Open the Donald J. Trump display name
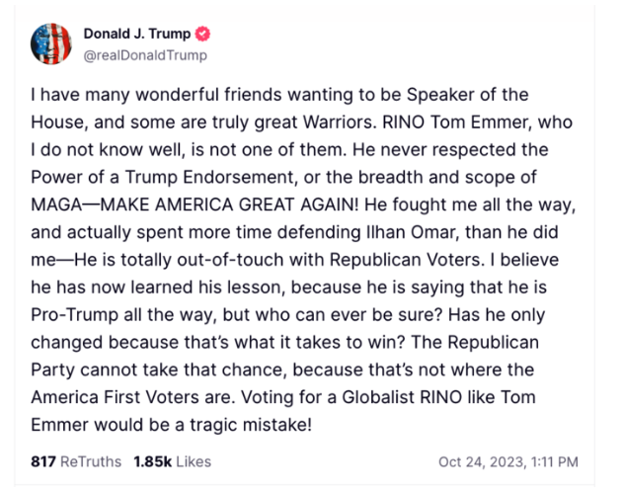 [137, 34]
